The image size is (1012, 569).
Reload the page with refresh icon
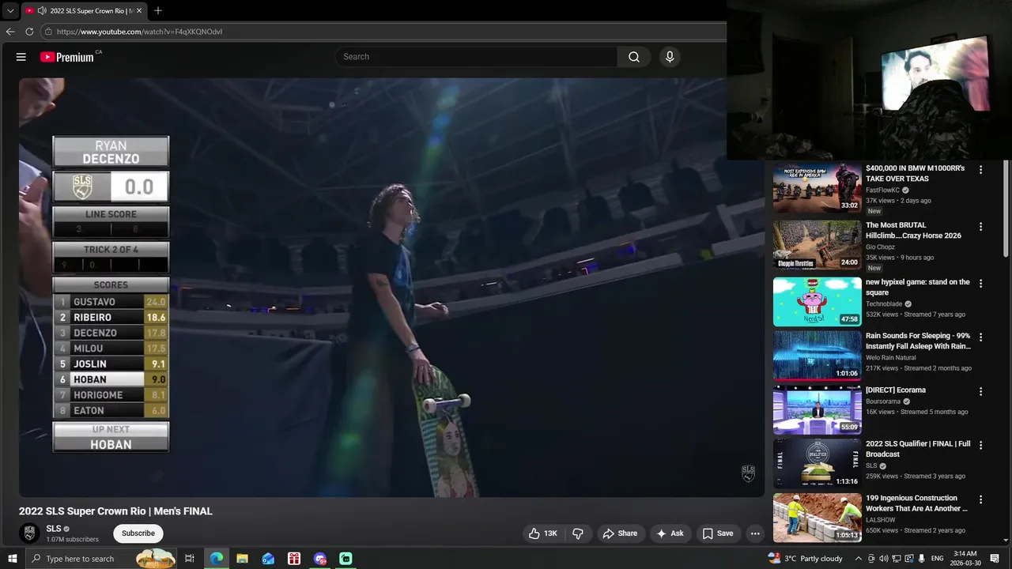point(29,32)
